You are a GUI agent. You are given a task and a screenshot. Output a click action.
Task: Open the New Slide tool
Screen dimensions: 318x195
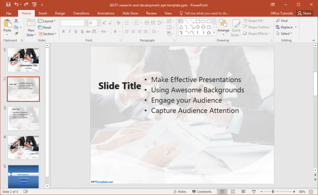click(31, 27)
